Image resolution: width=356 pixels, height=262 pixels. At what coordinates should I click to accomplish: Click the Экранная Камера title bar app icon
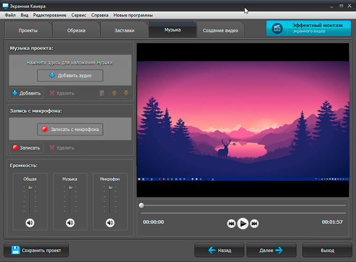tap(5, 6)
